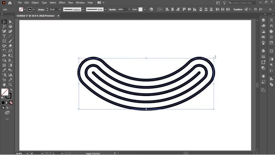The image size is (275, 155).
Task: Enable Draw Normal mode
Action: point(3,108)
